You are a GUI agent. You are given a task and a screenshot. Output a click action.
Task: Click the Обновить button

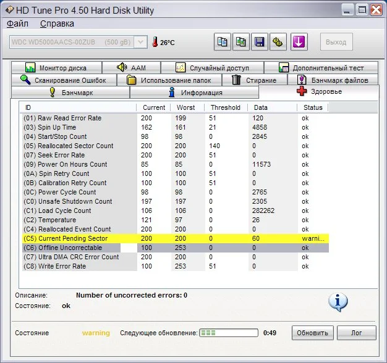tap(312, 333)
